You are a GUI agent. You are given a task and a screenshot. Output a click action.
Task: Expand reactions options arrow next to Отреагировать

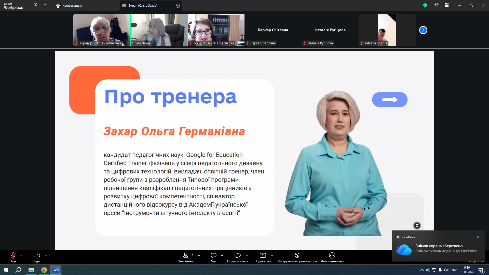pos(247,255)
